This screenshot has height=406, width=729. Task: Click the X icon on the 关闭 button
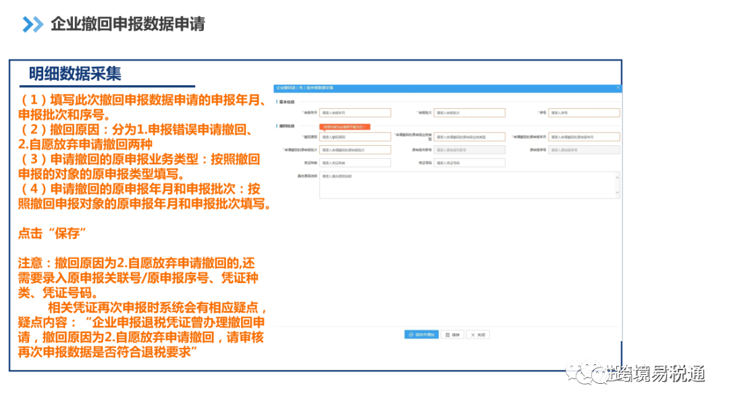click(x=473, y=334)
